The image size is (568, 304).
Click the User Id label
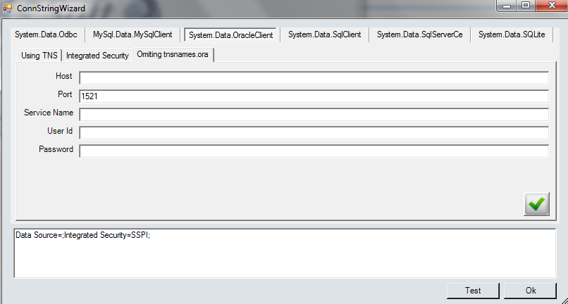[60, 131]
